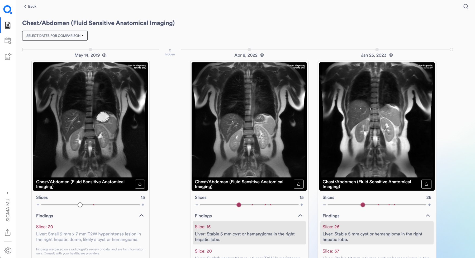Image resolution: width=475 pixels, height=258 pixels.
Task: Click the search magnifier icon
Action: click(466, 7)
